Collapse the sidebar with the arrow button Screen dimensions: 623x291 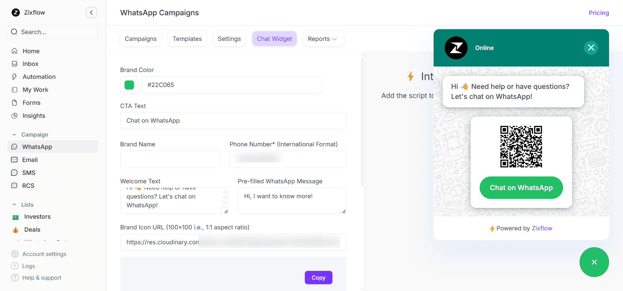[x=91, y=13]
